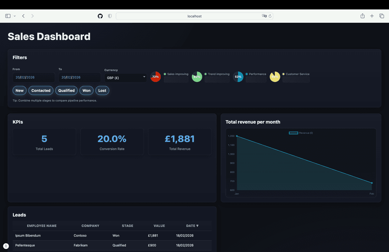389x252 pixels.
Task: Toggle the Revenue (£) chart legend
Action: click(x=301, y=133)
